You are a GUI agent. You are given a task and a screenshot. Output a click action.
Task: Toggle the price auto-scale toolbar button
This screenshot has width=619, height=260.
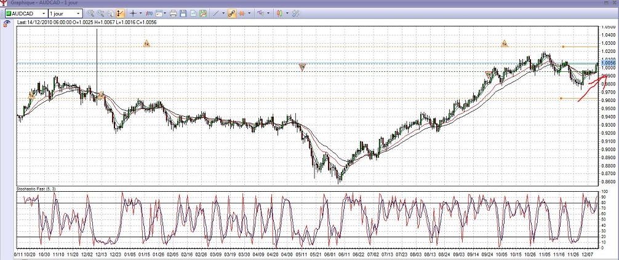pyautogui.click(x=119, y=13)
